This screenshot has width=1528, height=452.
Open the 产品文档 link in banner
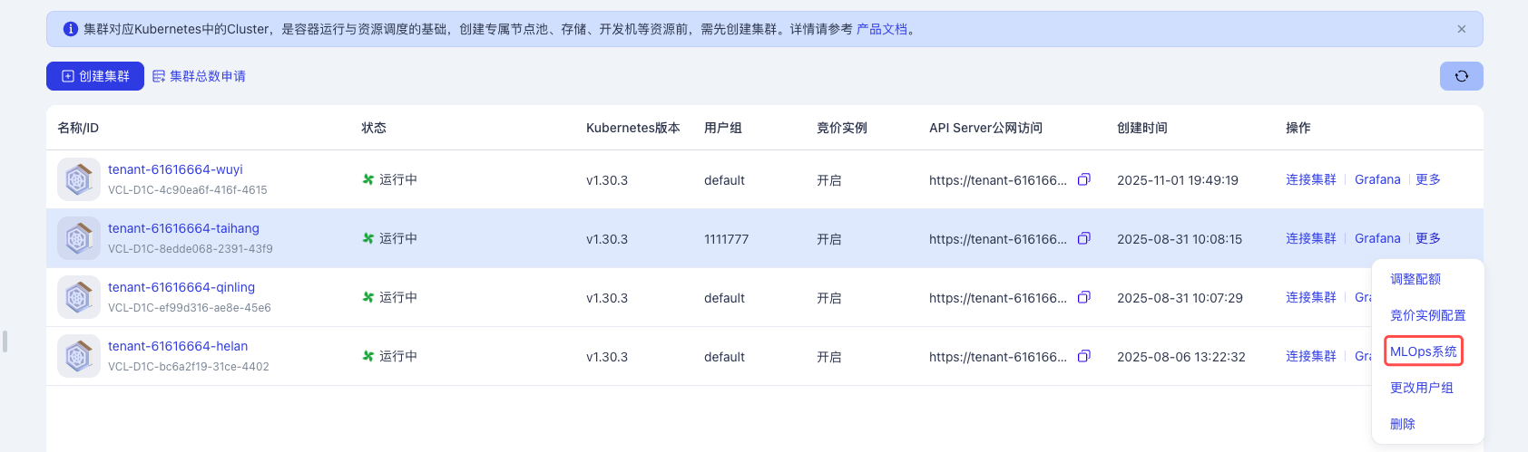tap(881, 29)
